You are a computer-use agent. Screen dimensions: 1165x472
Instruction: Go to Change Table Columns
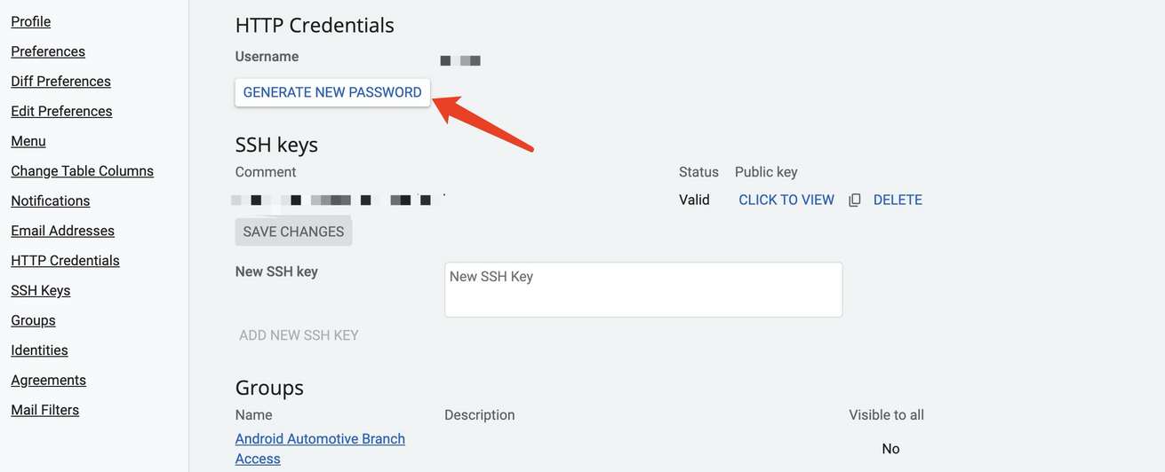(x=82, y=171)
